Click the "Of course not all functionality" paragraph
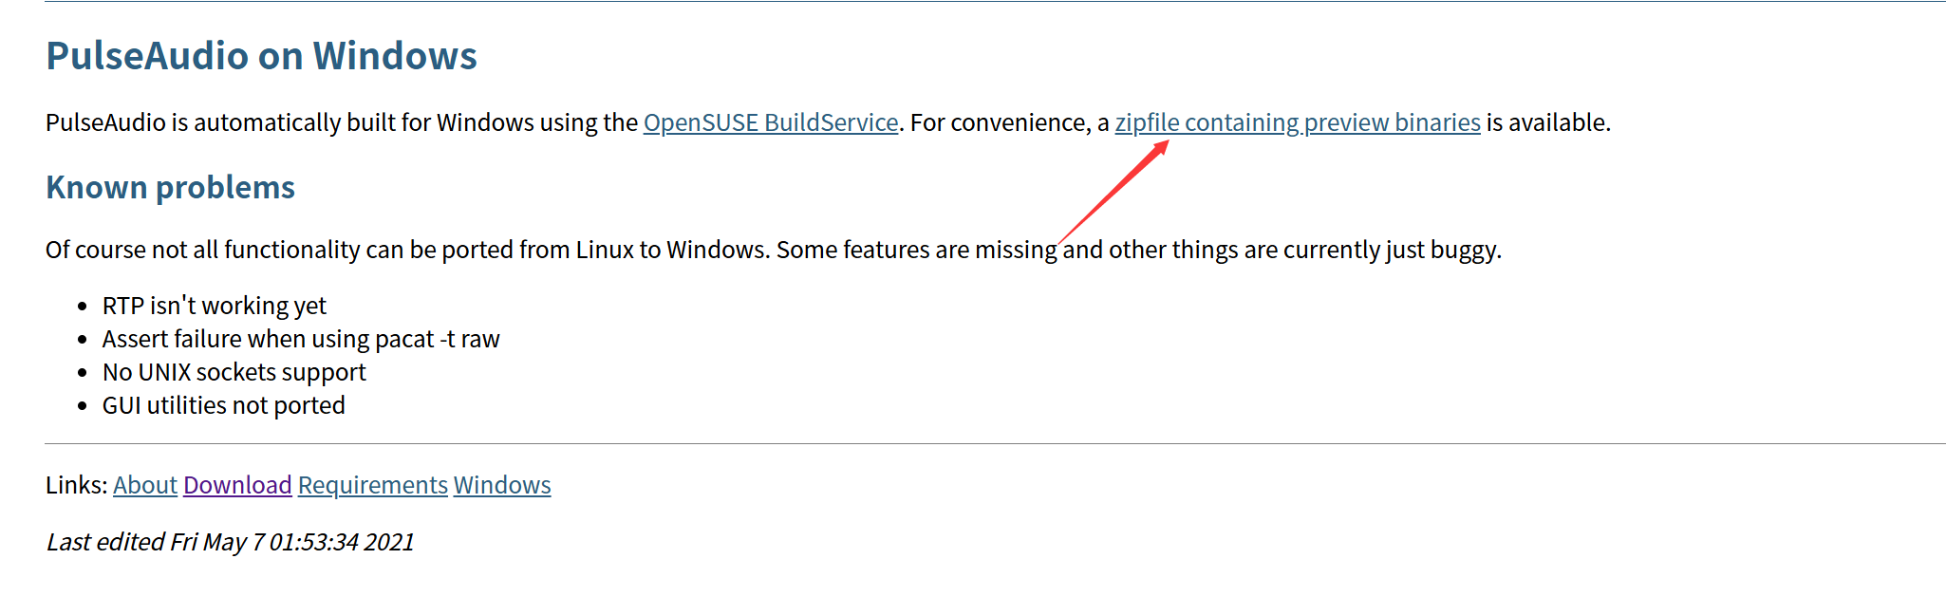1946x615 pixels. (x=551, y=250)
